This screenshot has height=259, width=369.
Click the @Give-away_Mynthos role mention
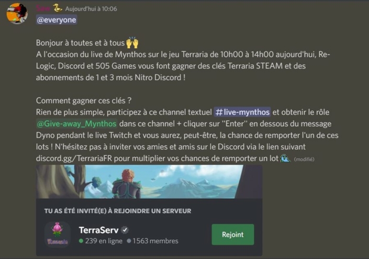[x=76, y=124]
